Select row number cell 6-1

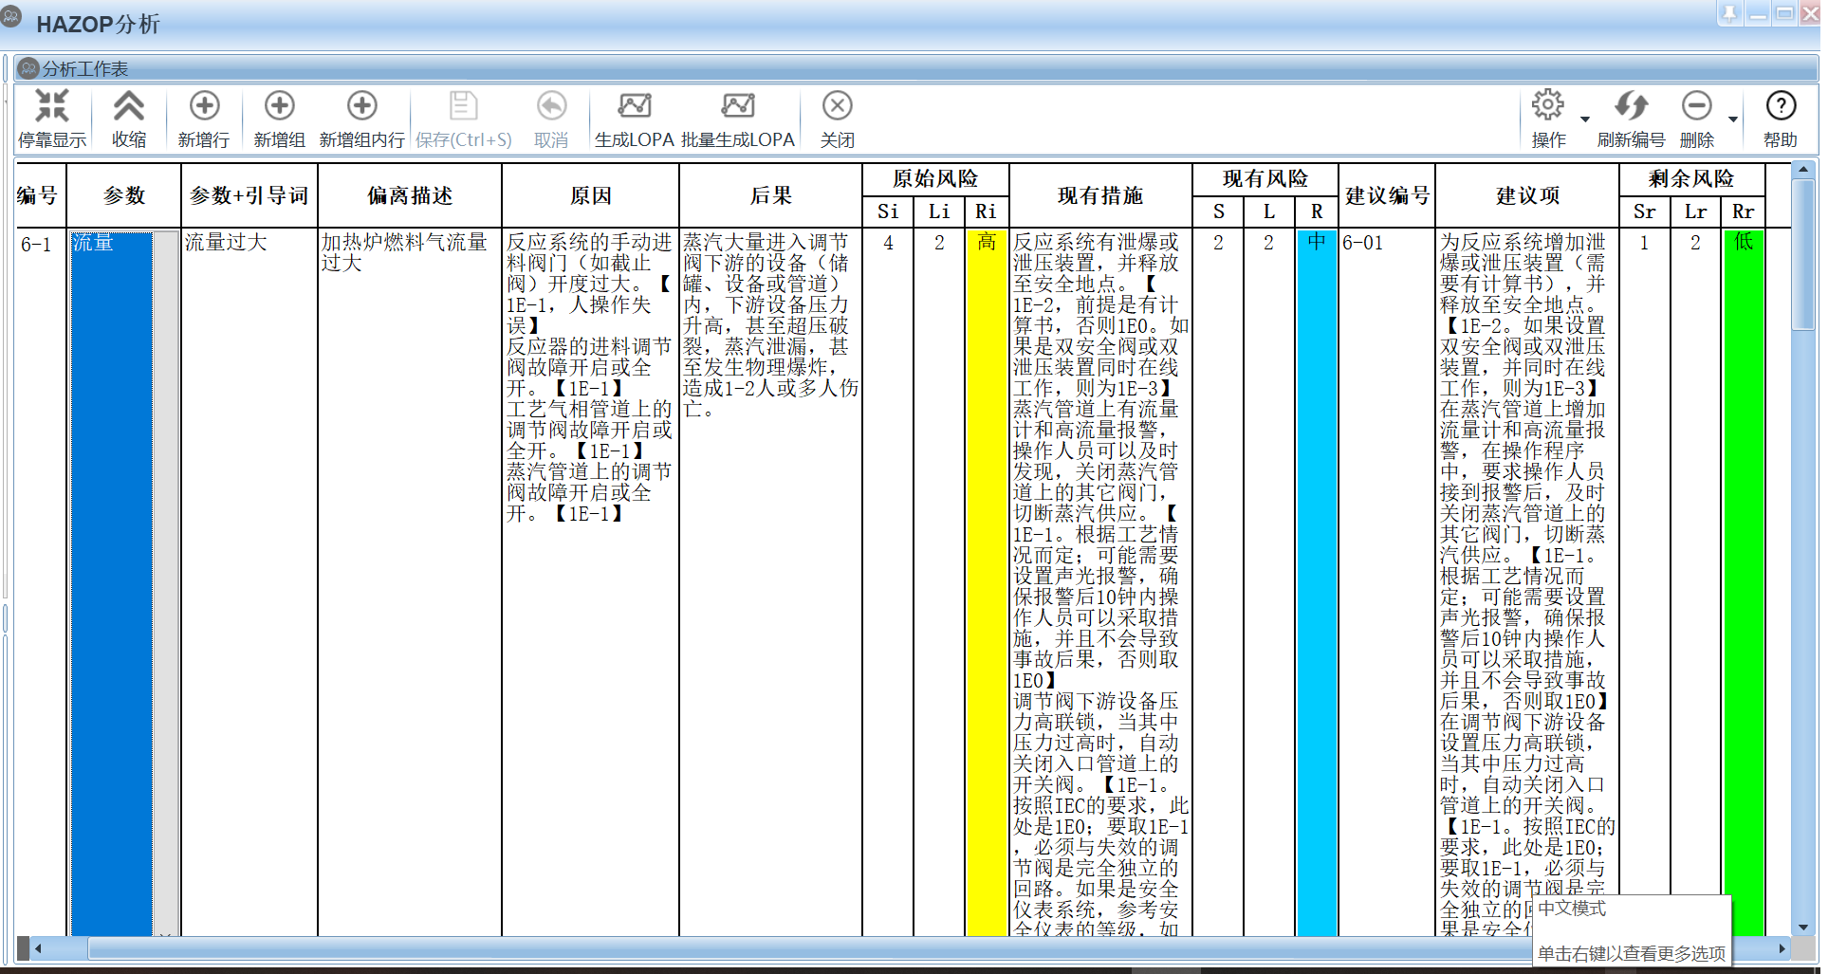tap(41, 582)
